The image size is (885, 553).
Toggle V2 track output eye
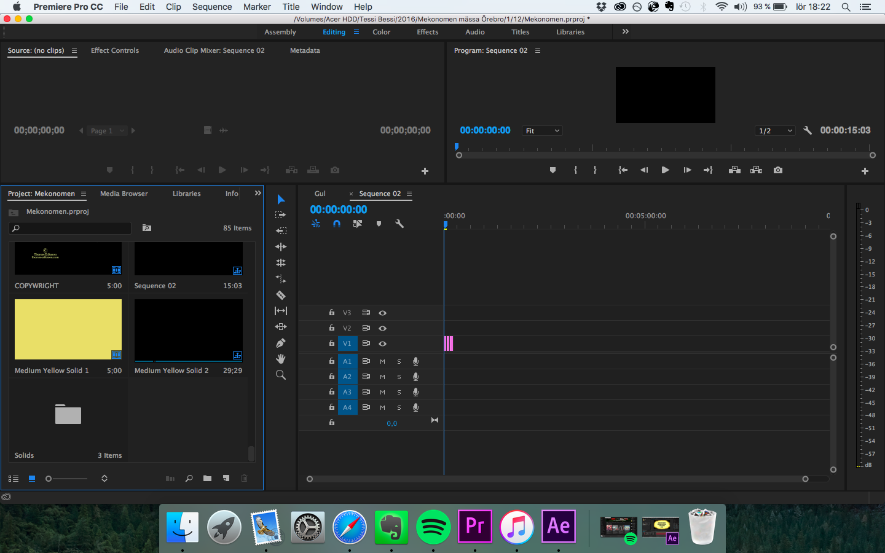382,329
